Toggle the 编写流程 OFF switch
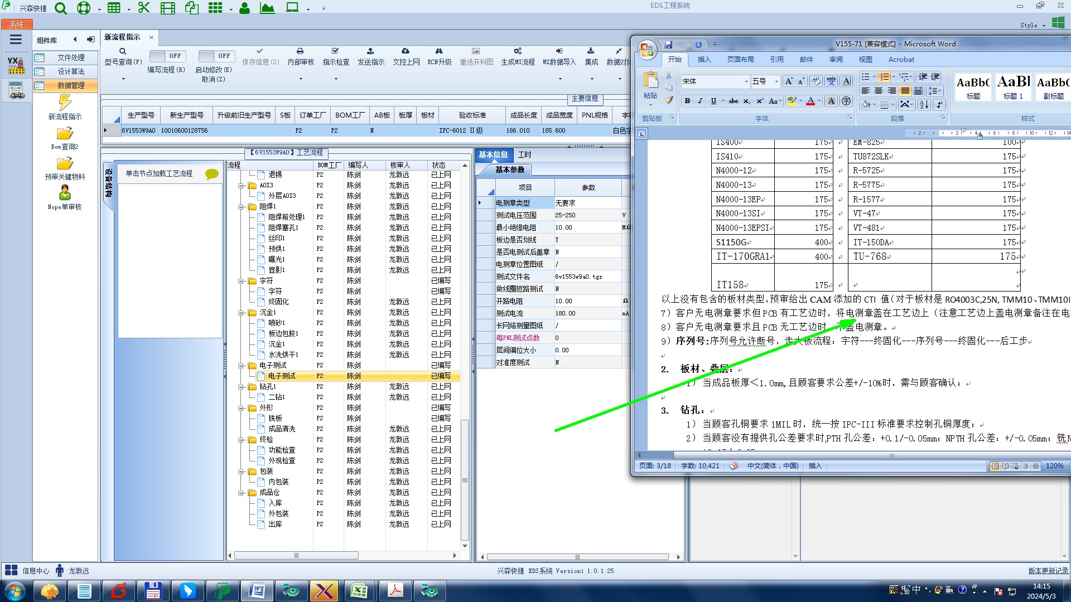The width and height of the screenshot is (1071, 602). 166,56
